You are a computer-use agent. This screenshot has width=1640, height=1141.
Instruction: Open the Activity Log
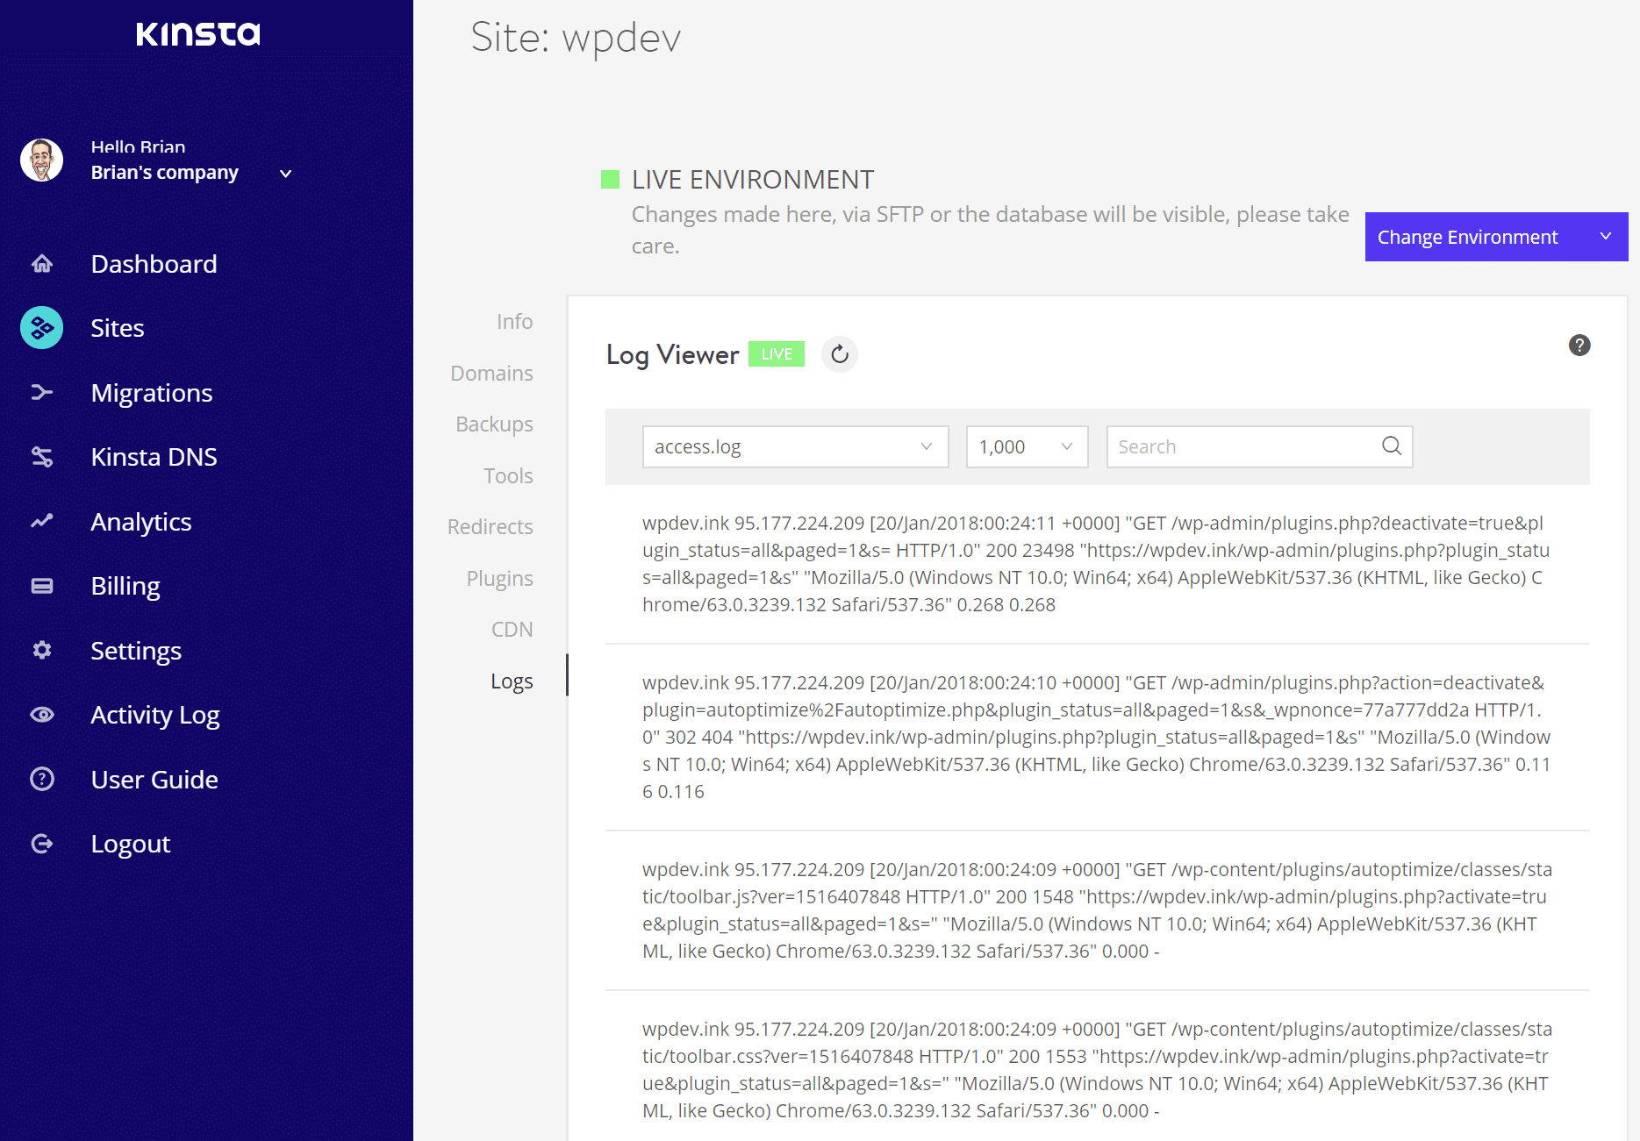point(155,715)
